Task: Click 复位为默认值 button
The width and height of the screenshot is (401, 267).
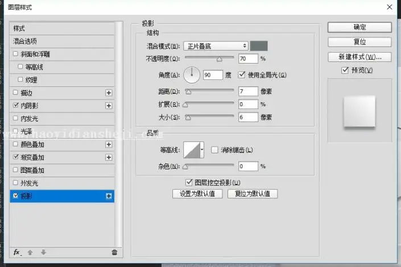Action: [253, 194]
